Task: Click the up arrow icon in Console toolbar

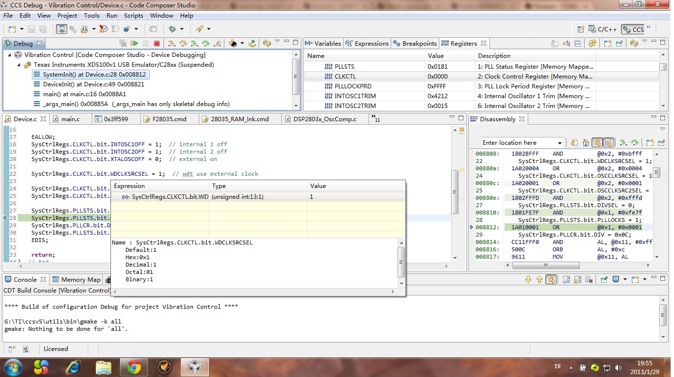Action: pyautogui.click(x=539, y=279)
